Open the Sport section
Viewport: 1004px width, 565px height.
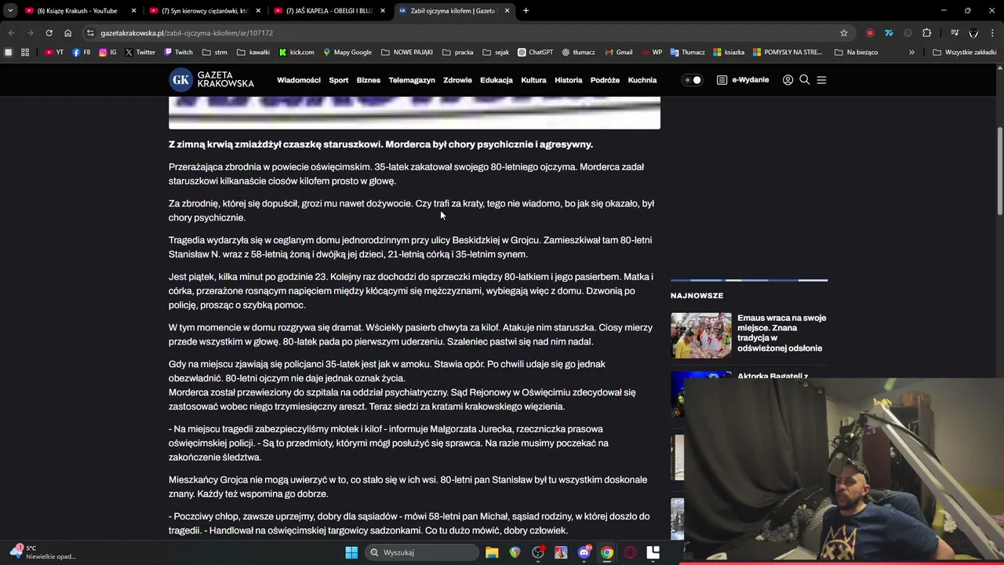point(339,80)
